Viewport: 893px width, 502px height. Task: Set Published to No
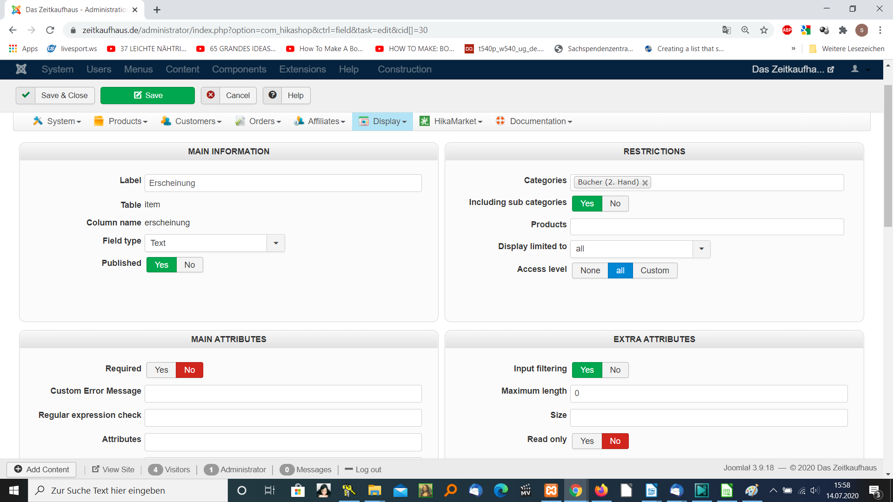(x=189, y=265)
